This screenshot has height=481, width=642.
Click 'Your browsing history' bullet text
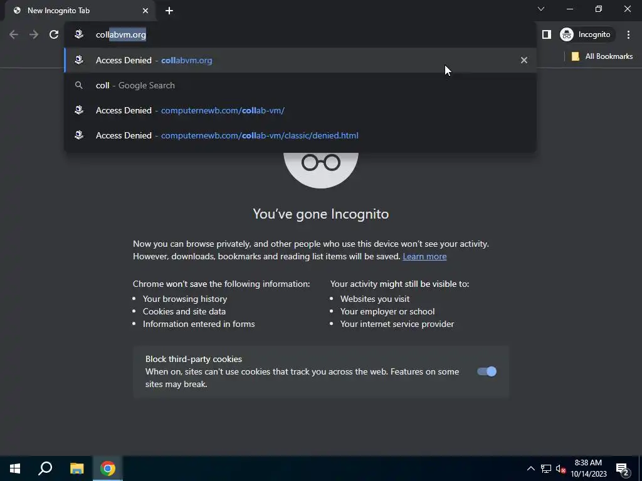[185, 299]
